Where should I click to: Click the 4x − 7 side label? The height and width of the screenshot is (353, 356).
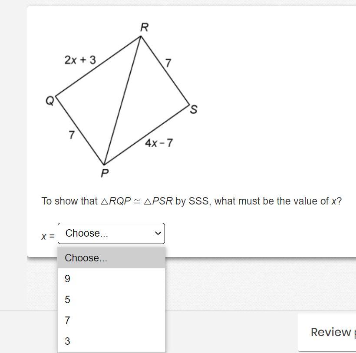coord(159,143)
